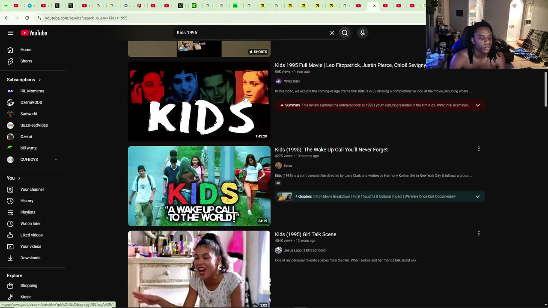548x308 pixels.
Task: Play the Girl Talk Scene thumbnail
Action: pos(199,269)
